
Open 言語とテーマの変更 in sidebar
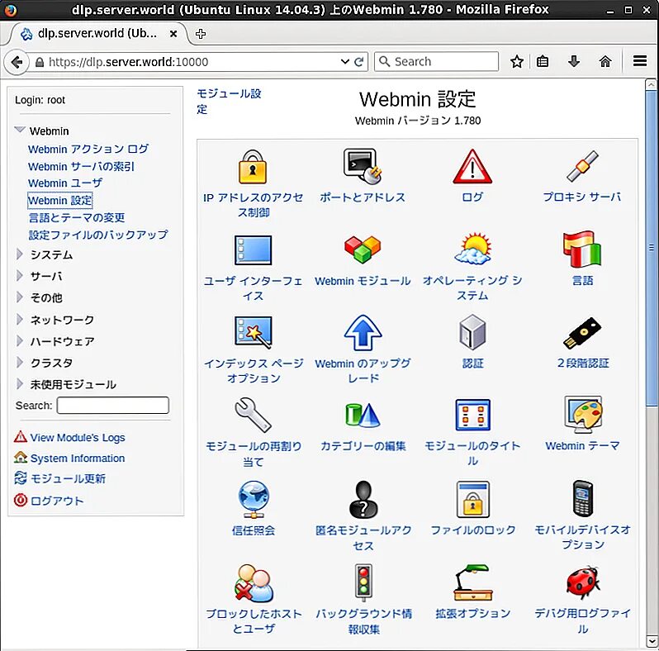[77, 217]
